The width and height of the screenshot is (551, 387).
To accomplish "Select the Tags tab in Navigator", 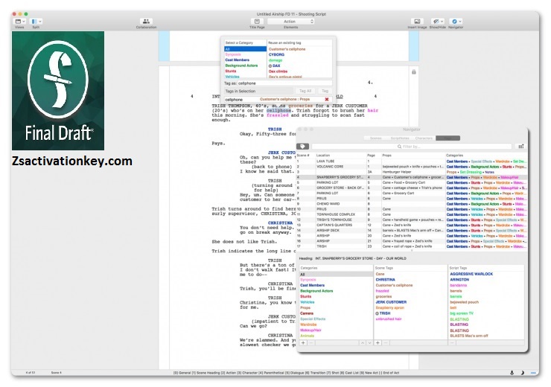I will [x=448, y=138].
